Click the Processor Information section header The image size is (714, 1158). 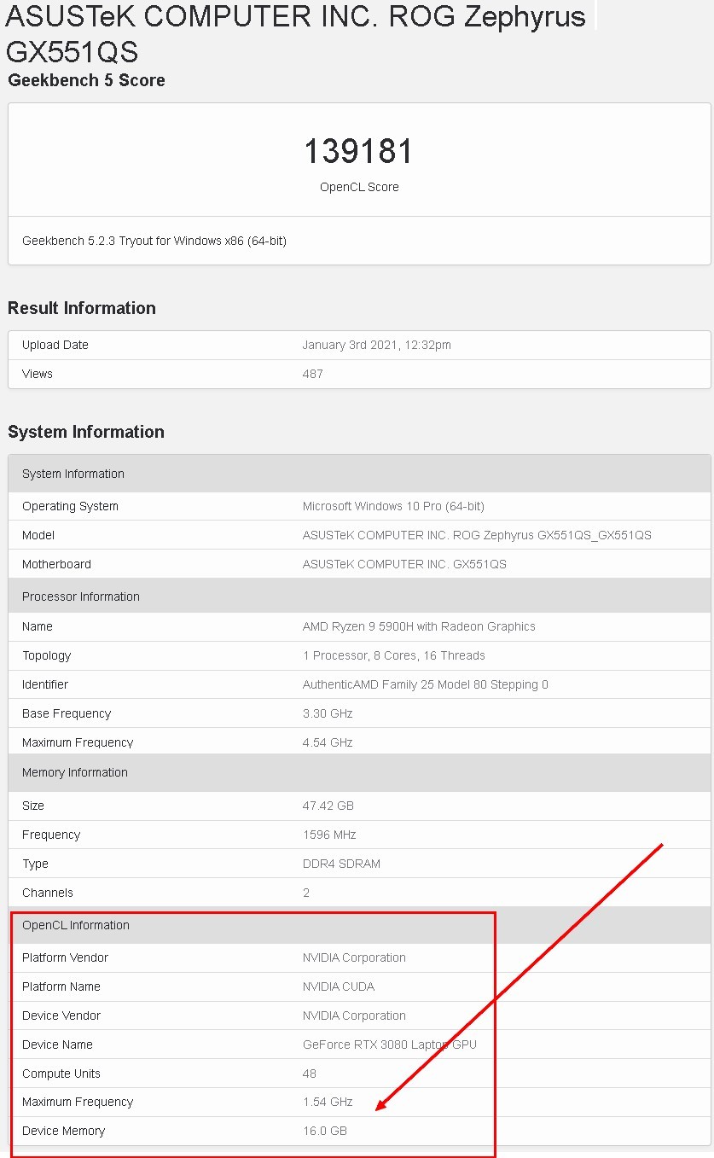[x=359, y=596]
